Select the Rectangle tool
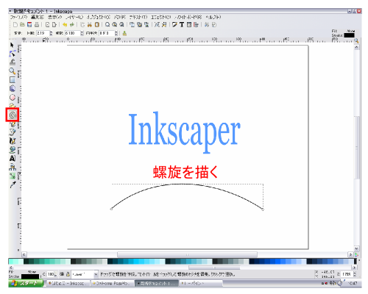 click(13, 80)
